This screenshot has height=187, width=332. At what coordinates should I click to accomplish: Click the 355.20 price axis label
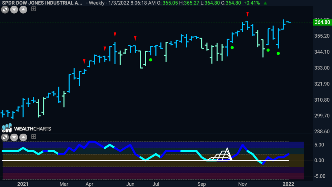(322, 36)
